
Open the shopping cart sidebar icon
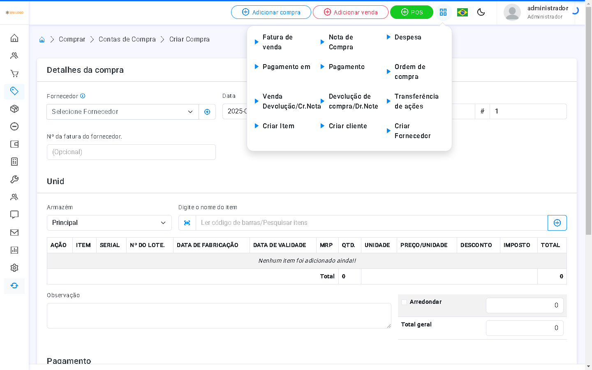coord(14,74)
